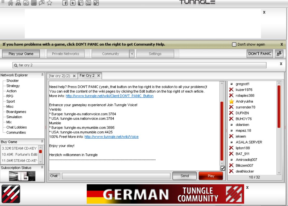The width and height of the screenshot is (288, 206).
Task: Open the Chat Lobbies node
Action: pos(17,127)
